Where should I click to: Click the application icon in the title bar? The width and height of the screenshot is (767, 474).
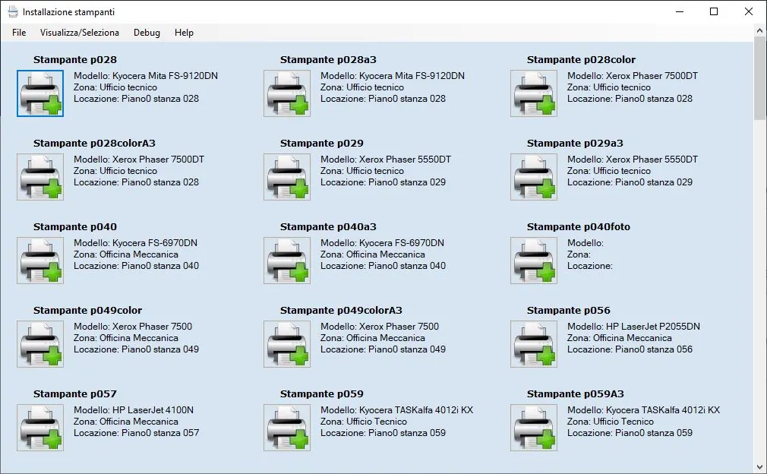coord(13,11)
